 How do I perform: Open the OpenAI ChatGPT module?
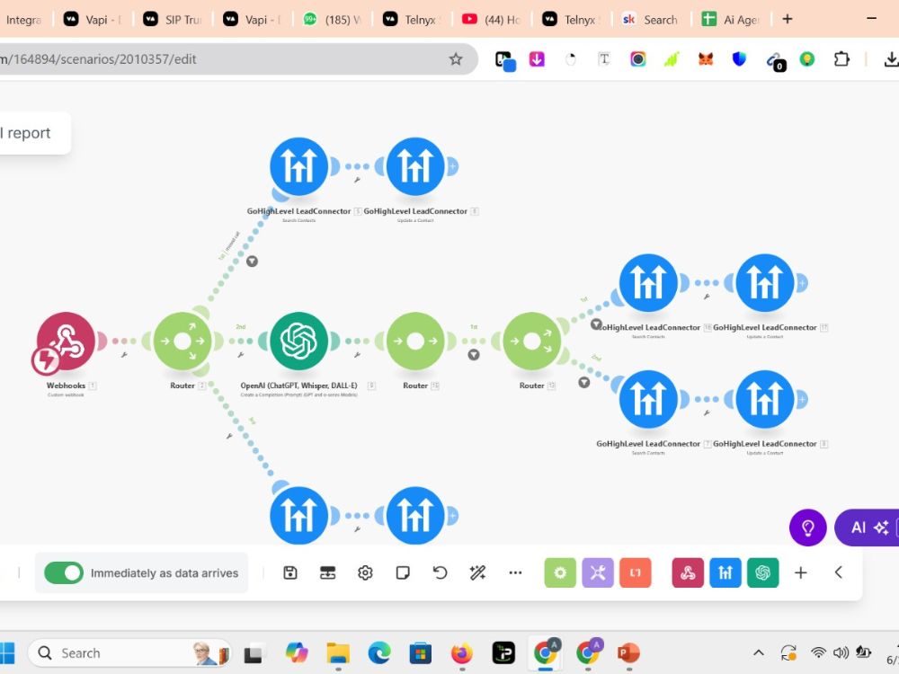[x=298, y=341]
